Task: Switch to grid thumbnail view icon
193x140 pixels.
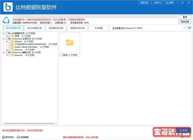Action: (x=190, y=28)
